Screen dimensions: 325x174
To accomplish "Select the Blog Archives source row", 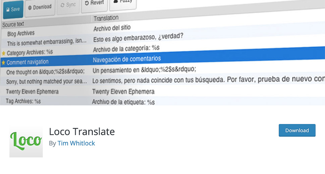I will click(21, 34).
